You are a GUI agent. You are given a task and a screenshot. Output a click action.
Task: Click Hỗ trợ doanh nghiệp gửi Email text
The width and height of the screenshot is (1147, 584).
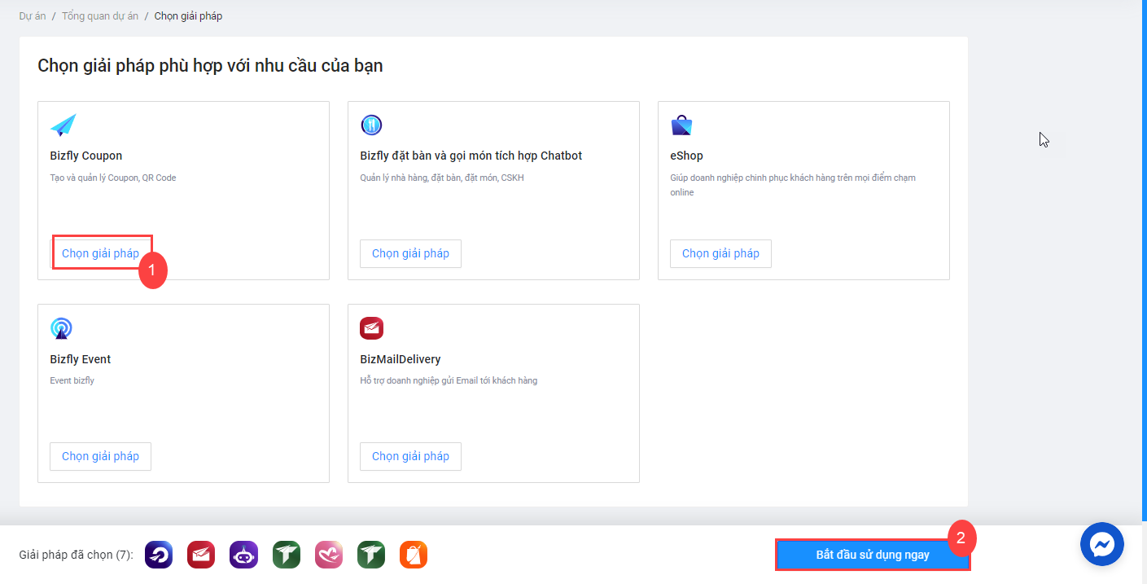pyautogui.click(x=449, y=380)
